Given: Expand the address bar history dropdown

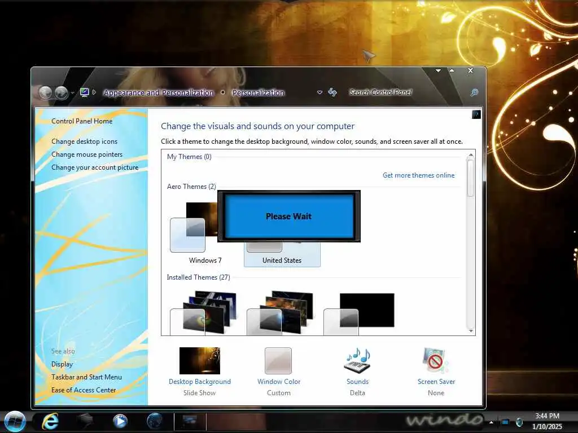Looking at the screenshot, I should (x=319, y=92).
